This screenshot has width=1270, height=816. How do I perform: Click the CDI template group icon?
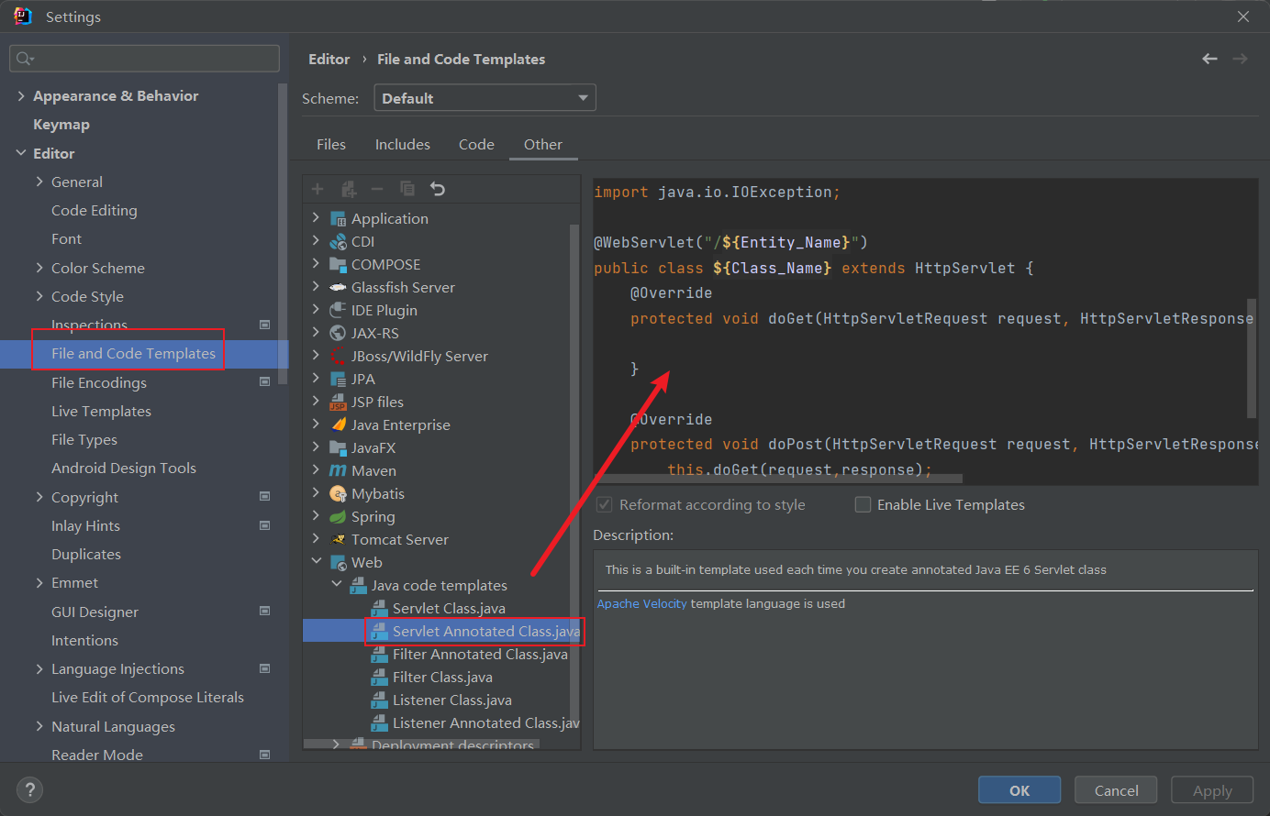338,242
